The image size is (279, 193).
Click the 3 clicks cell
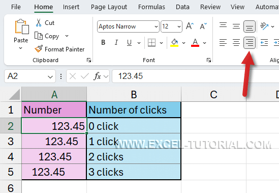coord(134,172)
